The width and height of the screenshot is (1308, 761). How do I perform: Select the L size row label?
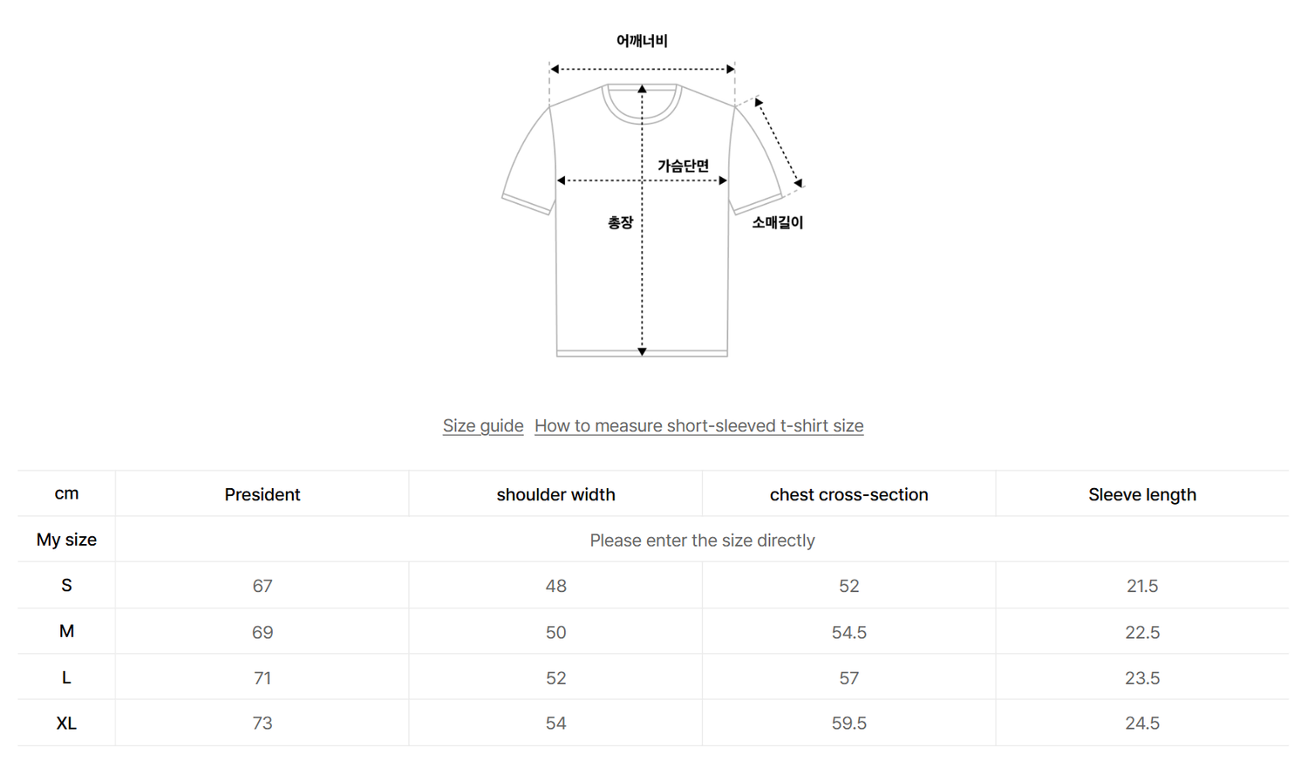(x=66, y=677)
